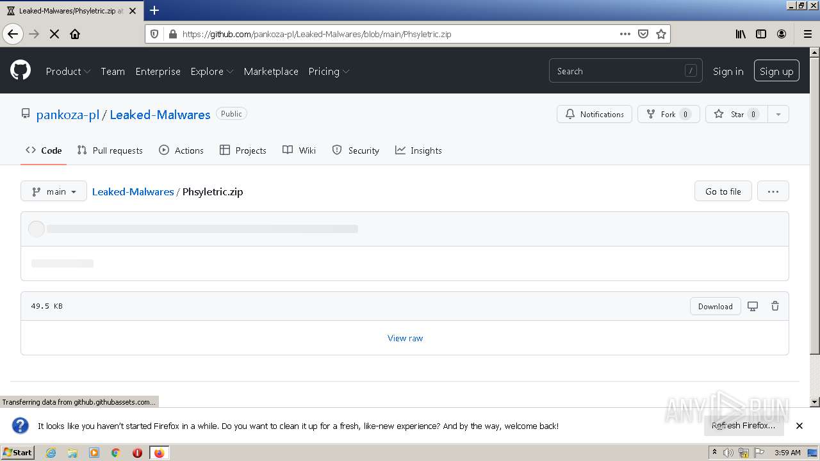Expand the Product menu

click(68, 71)
